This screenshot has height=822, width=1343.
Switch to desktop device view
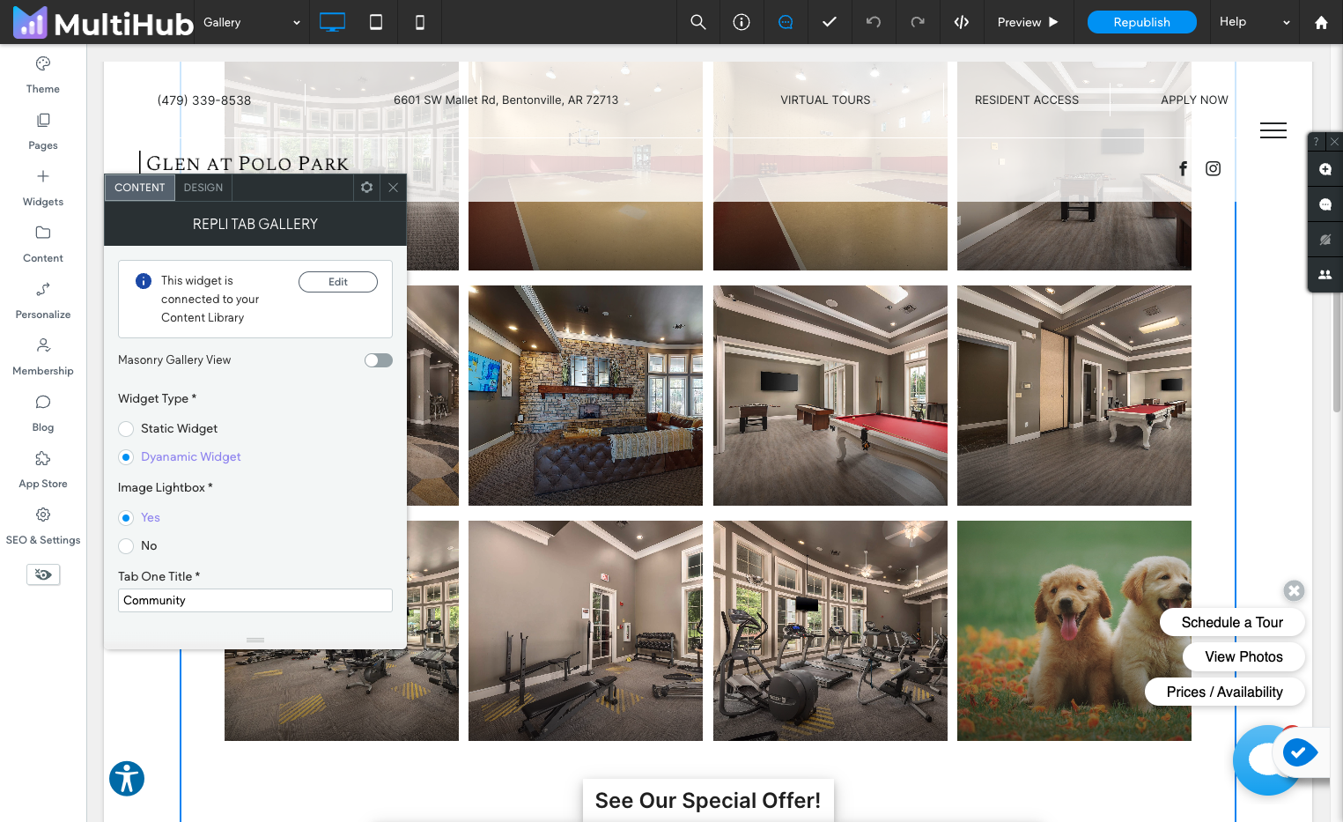click(x=332, y=22)
